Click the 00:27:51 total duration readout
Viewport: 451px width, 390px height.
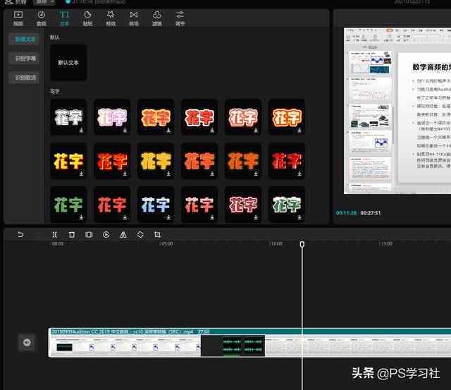(371, 213)
